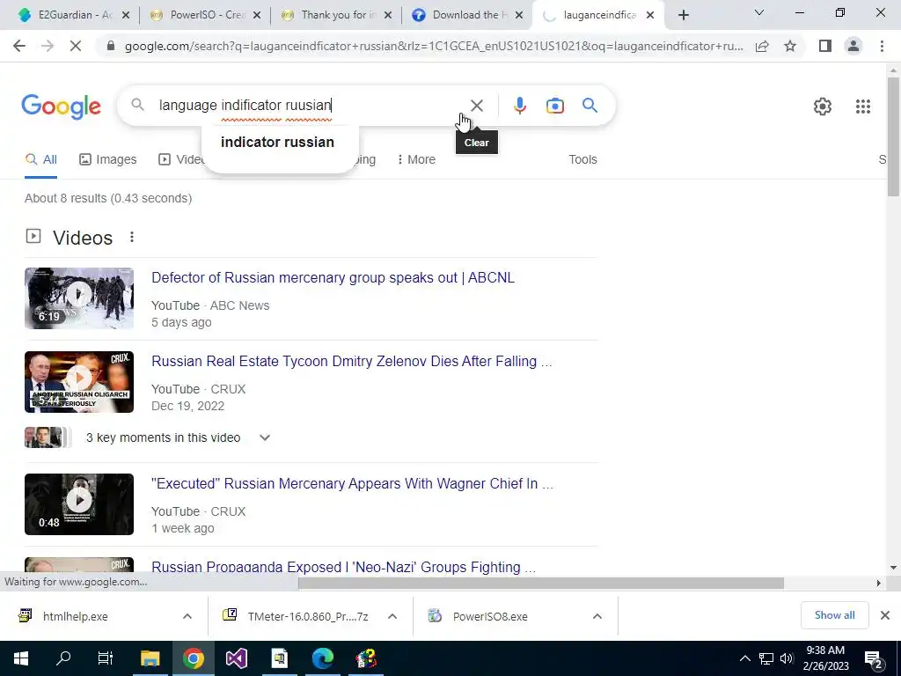Open Executed Russian Mercenary video link
Image resolution: width=901 pixels, height=676 pixels.
click(352, 484)
